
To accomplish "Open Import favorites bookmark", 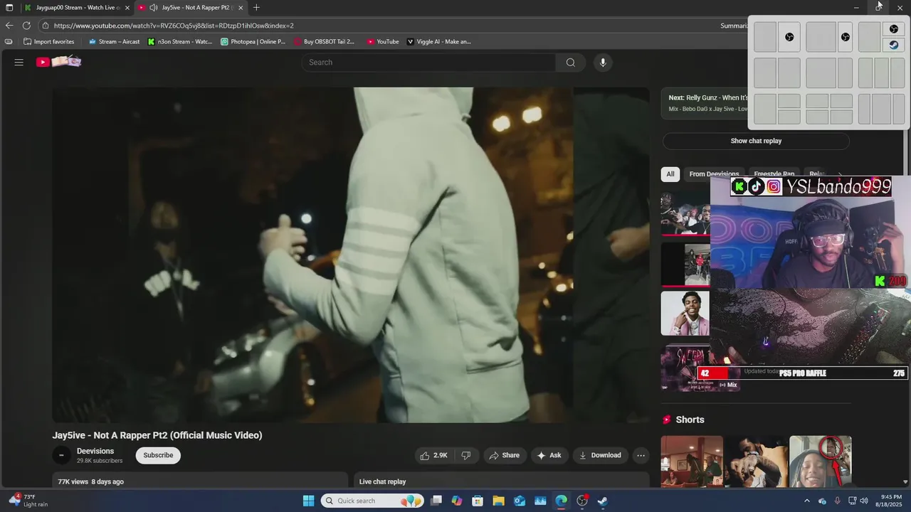I will click(x=49, y=42).
